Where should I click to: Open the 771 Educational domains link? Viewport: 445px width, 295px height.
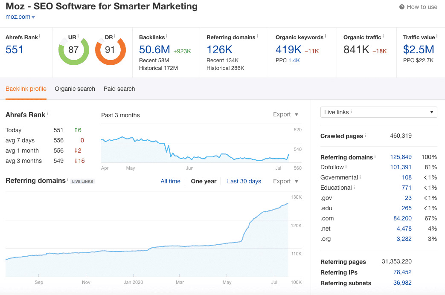click(x=407, y=188)
